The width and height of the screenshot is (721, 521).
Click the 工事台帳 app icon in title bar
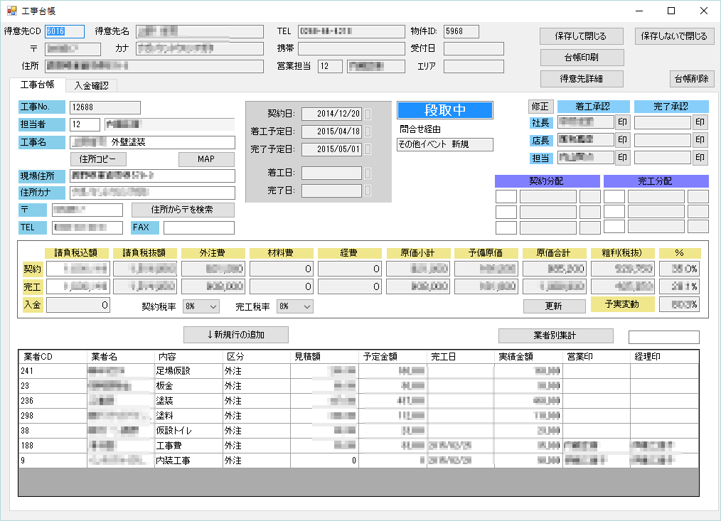(11, 11)
